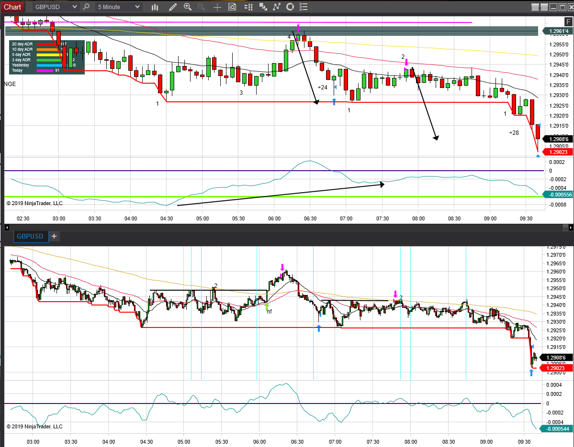
Task: Click the 3 day ADR legend row
Action: (x=43, y=60)
